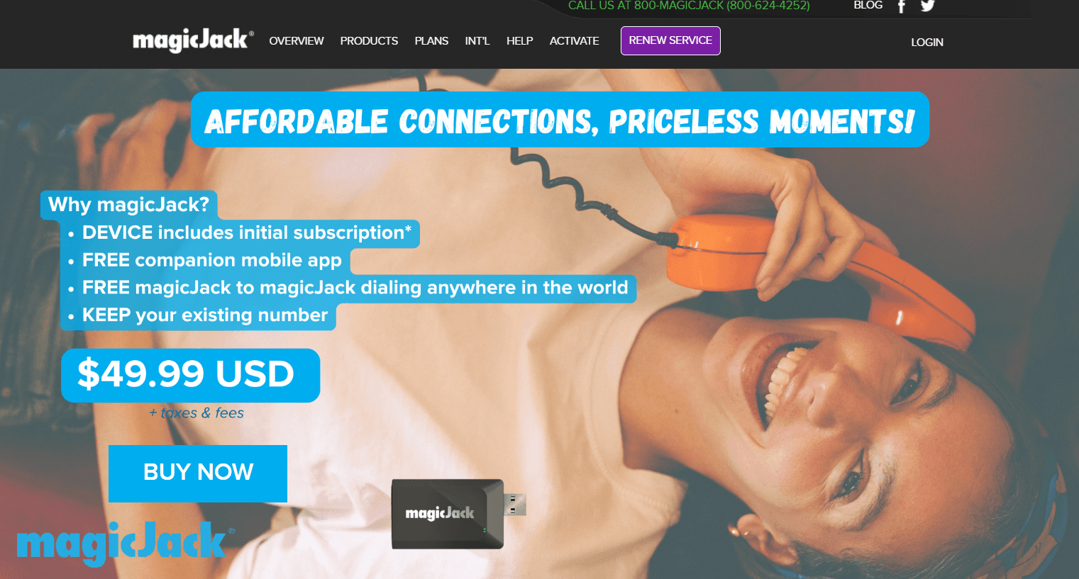The height and width of the screenshot is (579, 1079).
Task: Go to the Plans page
Action: pyautogui.click(x=431, y=41)
